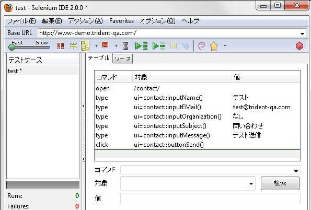
Task: Click the Step blue arrow icon
Action: 186,46
